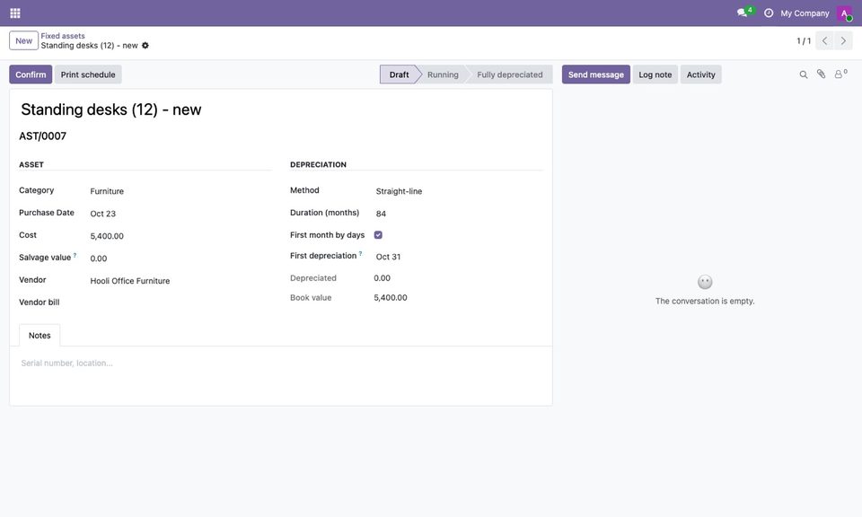Toggle First month by days checkbox

378,235
